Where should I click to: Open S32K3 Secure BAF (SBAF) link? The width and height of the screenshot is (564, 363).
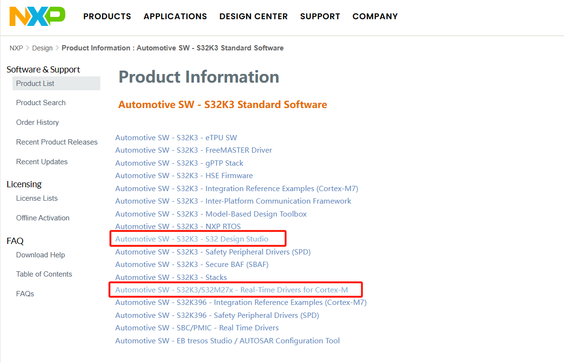click(x=192, y=265)
